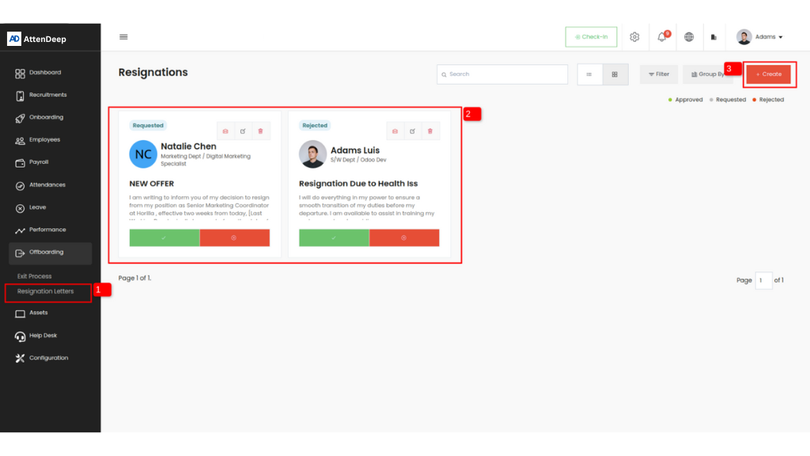Click the company building icon in top bar
Image resolution: width=810 pixels, height=456 pixels.
pos(713,37)
